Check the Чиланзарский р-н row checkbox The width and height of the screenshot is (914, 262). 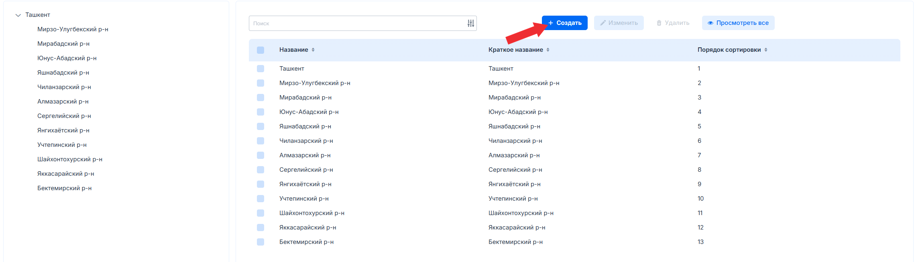click(x=261, y=141)
